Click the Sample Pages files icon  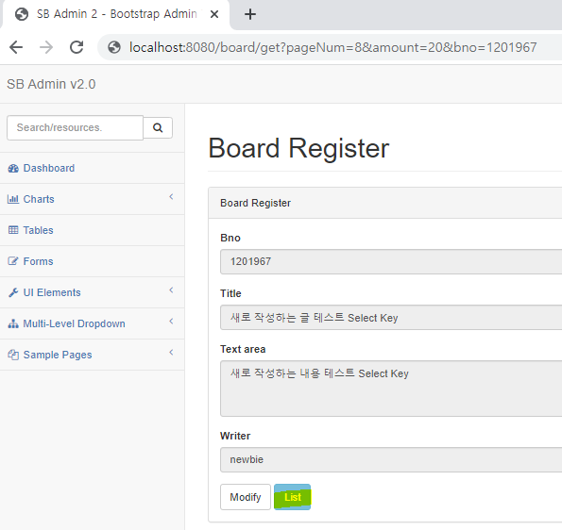pos(13,355)
